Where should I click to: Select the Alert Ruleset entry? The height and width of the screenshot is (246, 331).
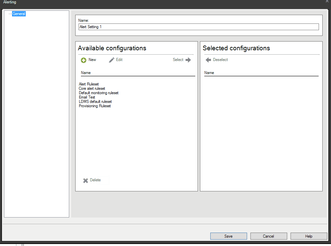coord(89,84)
